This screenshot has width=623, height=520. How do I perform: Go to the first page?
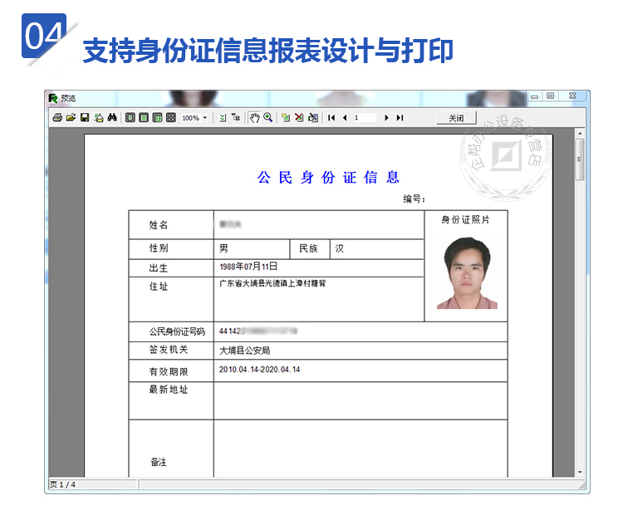point(331,118)
